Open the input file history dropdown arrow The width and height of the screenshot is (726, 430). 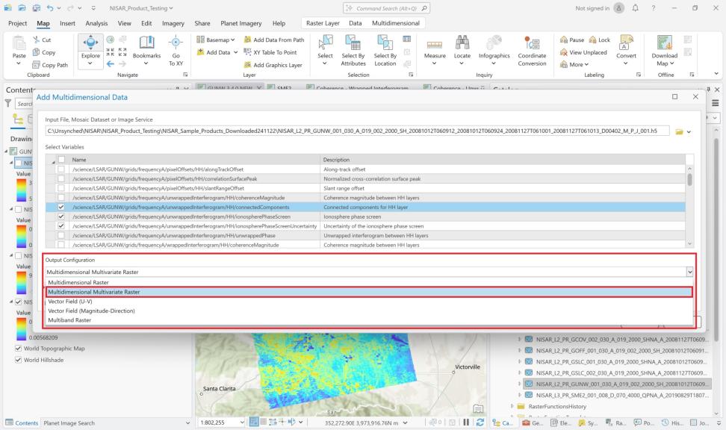(x=689, y=132)
